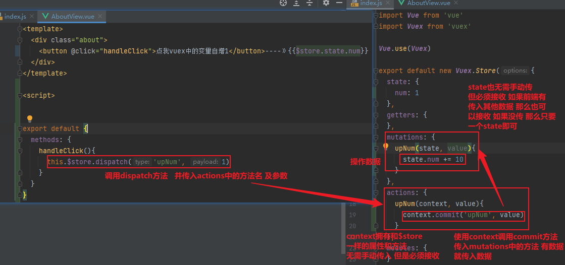Fold the export default new Vuex.Store block
The height and width of the screenshot is (265, 565).
pos(376,71)
